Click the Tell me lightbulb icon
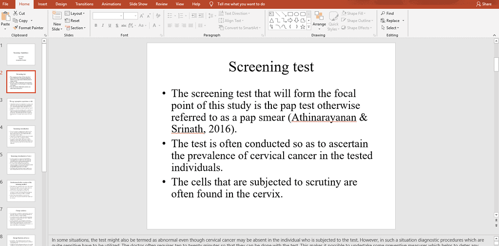The height and width of the screenshot is (246, 499). pos(211,4)
